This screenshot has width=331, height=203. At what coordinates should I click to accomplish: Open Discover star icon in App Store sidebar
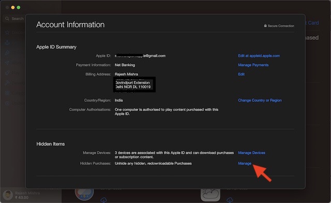tap(7, 32)
